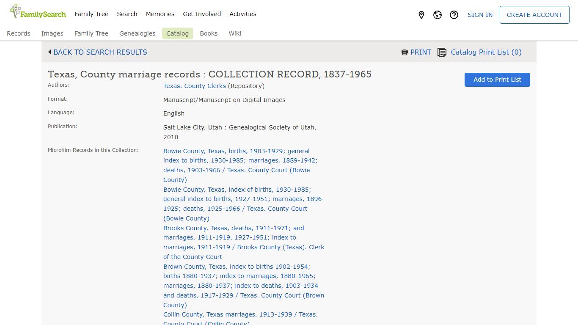
Task: Click the 'English' language value
Action: click(174, 113)
